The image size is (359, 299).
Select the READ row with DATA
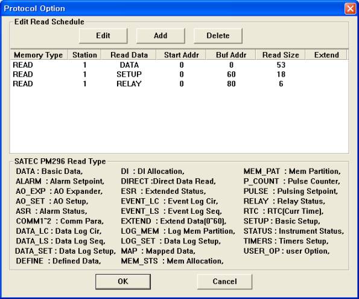click(x=179, y=65)
